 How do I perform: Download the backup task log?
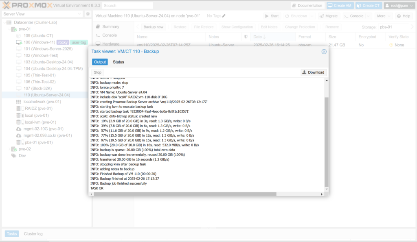tap(313, 72)
